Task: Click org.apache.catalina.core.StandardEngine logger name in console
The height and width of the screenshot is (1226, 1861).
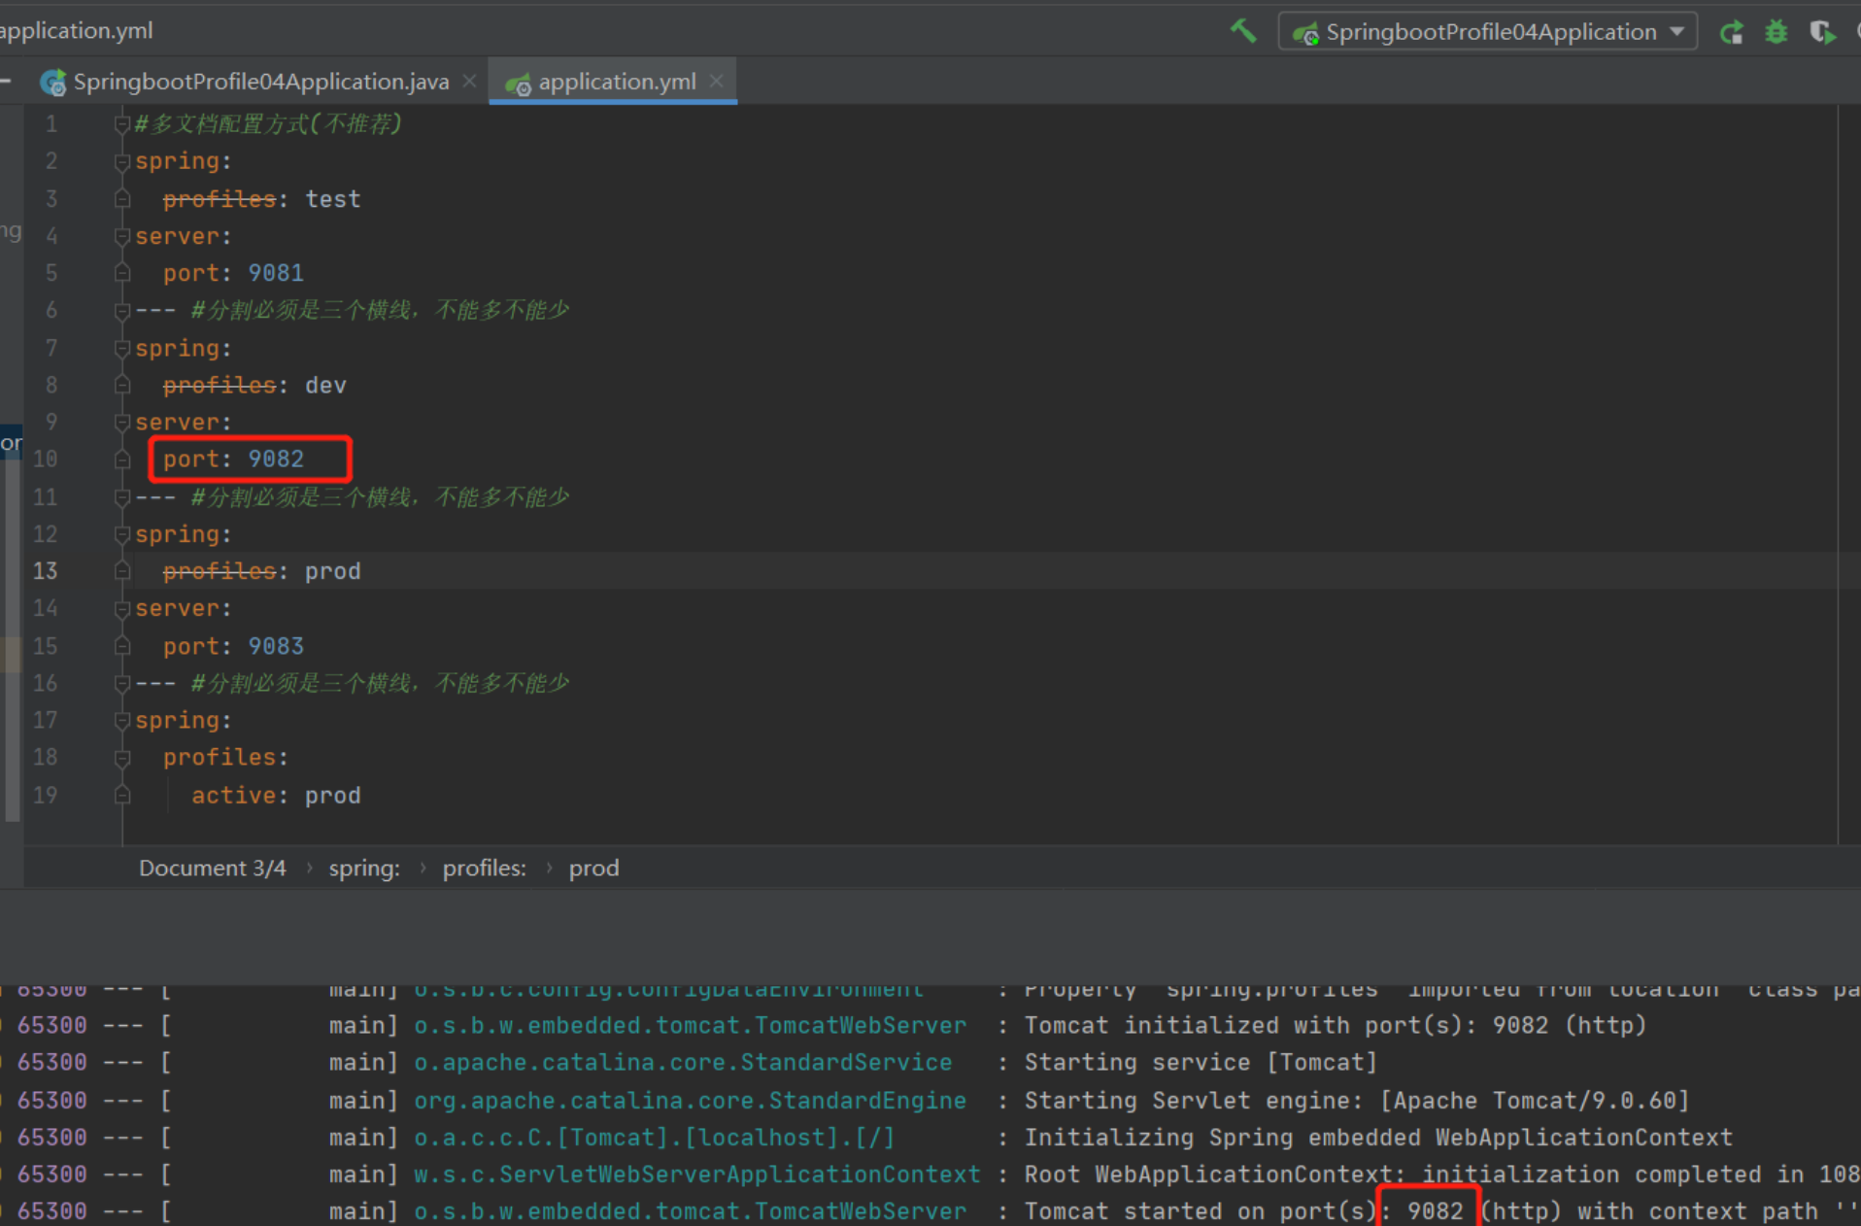Action: tap(691, 1101)
